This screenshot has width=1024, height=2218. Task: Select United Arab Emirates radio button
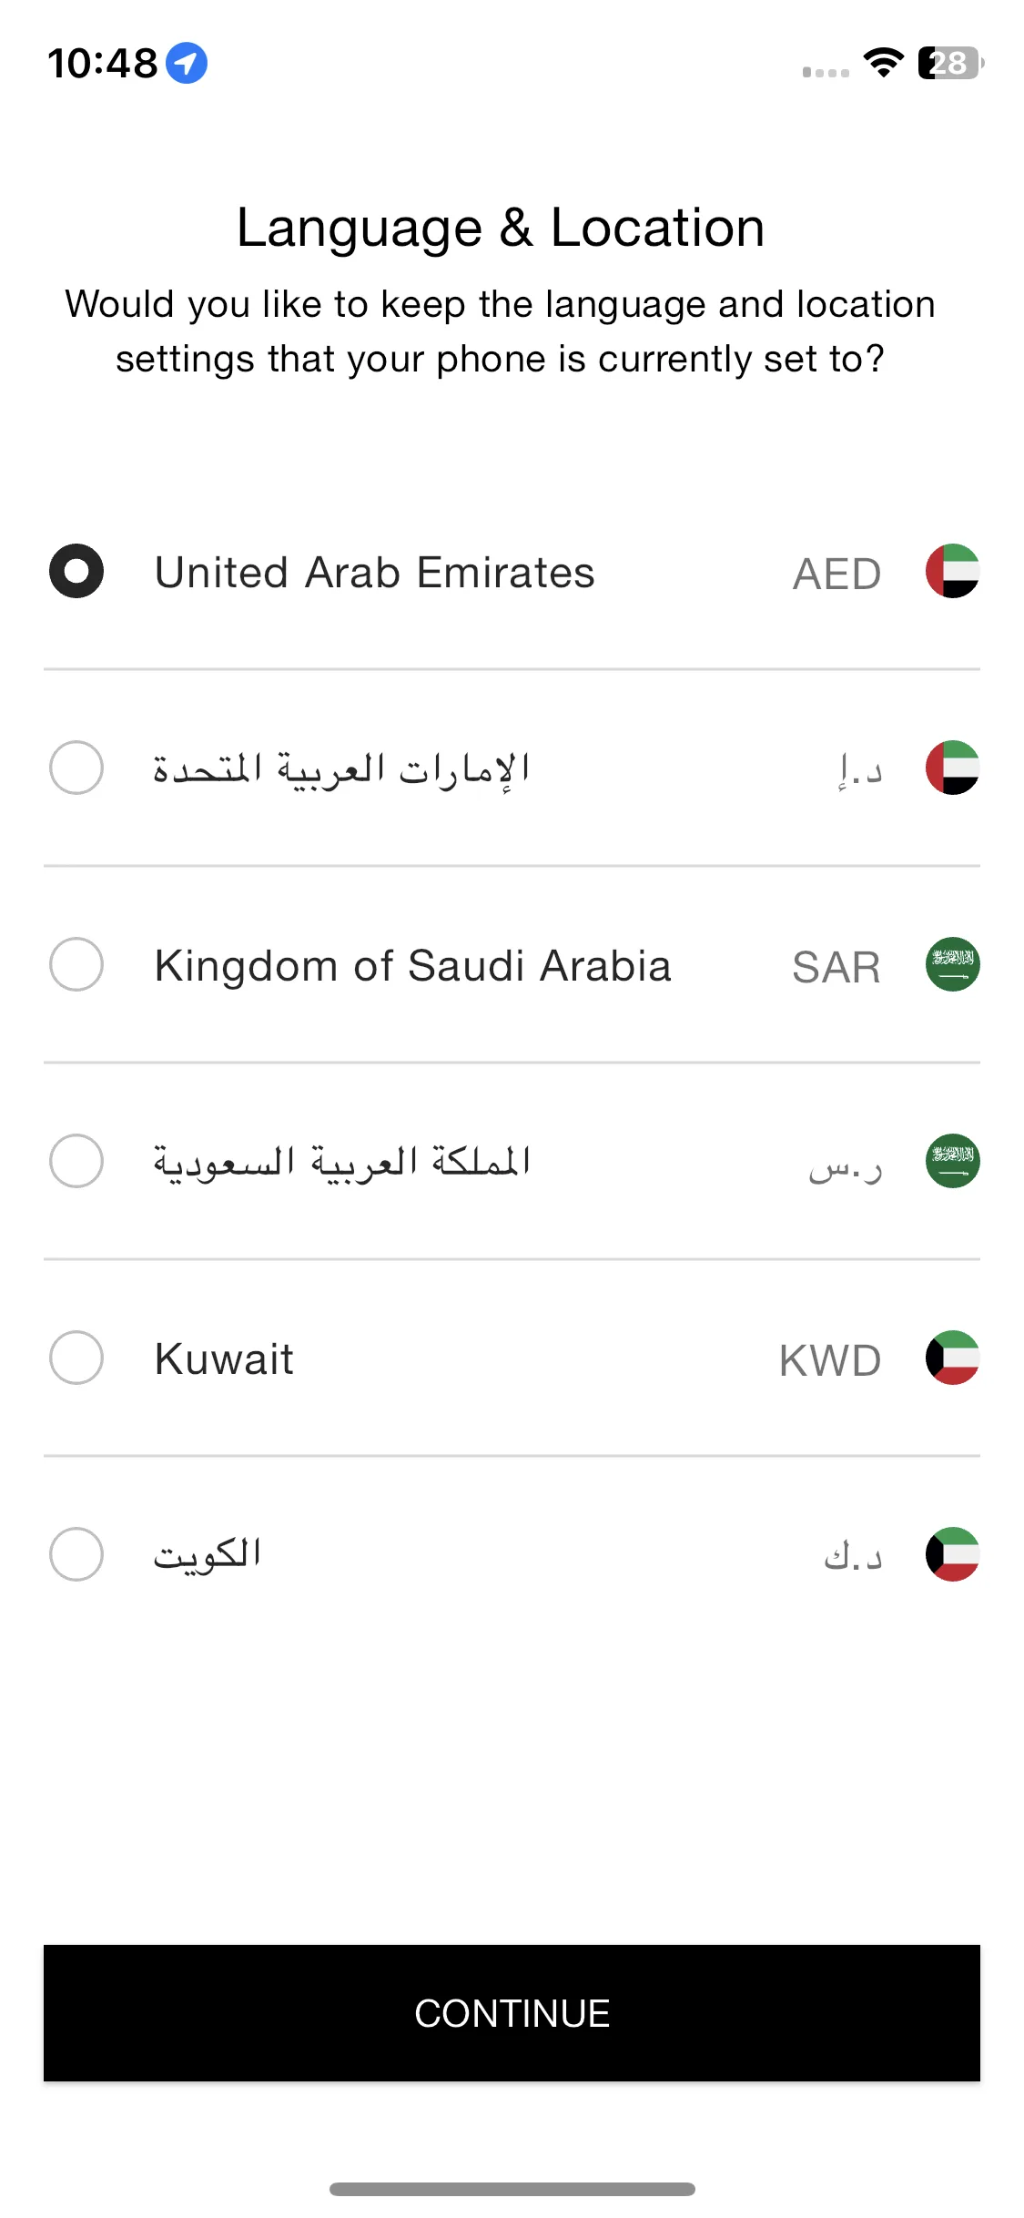click(76, 571)
